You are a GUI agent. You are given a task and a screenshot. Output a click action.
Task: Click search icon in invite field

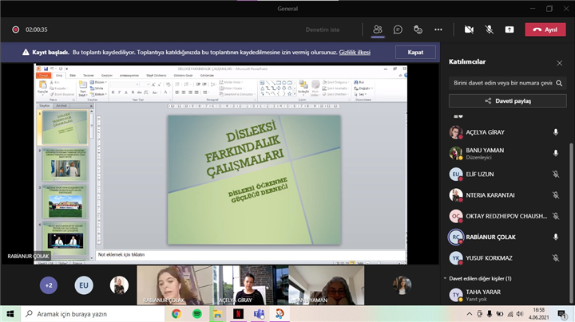560,83
